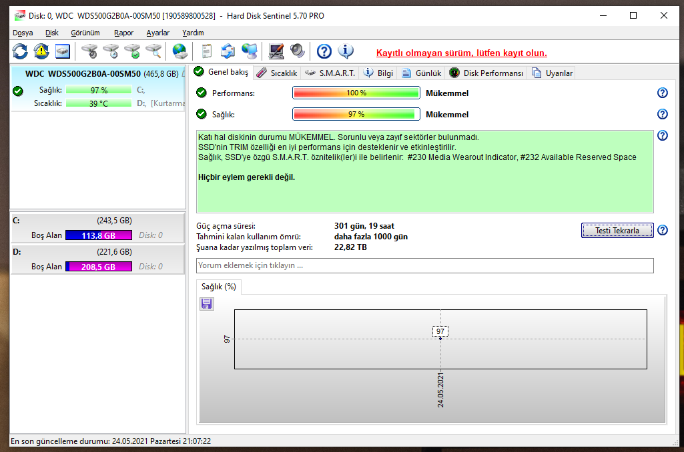Click the '22,82 TB' total written value
The width and height of the screenshot is (684, 452).
(350, 247)
